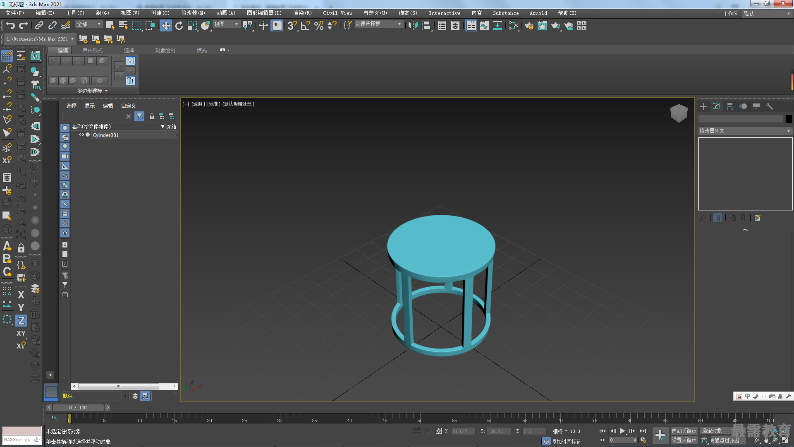The image size is (794, 447).
Task: Open the Utilities wrench panel
Action: coord(770,106)
